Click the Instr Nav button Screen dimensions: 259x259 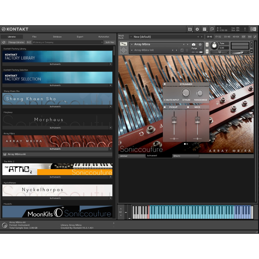pos(110,42)
